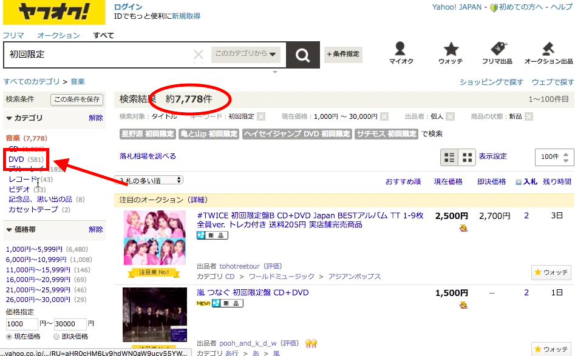Open フリマ出品 price tag icon

click(497, 53)
